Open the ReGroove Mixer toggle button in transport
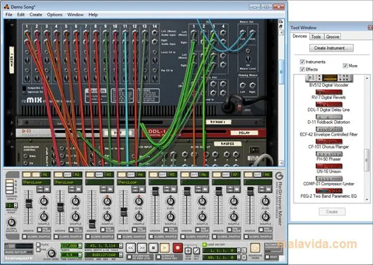The width and height of the screenshot is (373, 265). (x=255, y=248)
